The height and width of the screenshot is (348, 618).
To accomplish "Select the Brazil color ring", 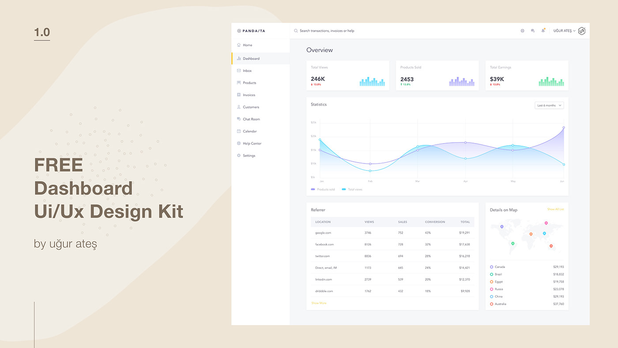I will 492,274.
